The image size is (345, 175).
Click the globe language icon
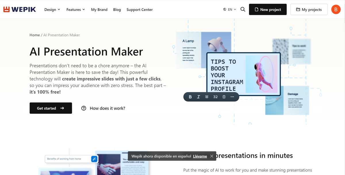click(225, 9)
